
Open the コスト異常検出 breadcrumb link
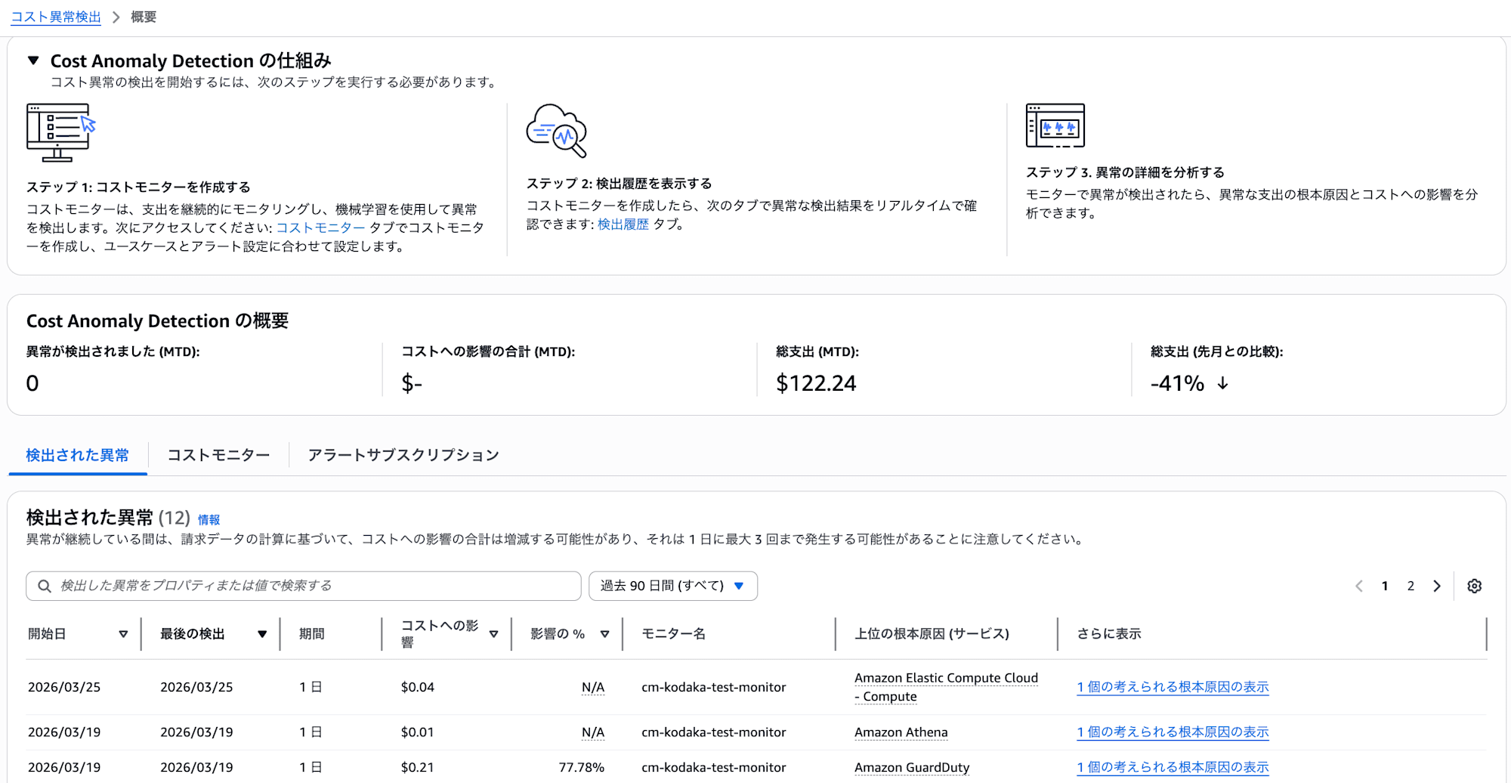pos(56,17)
